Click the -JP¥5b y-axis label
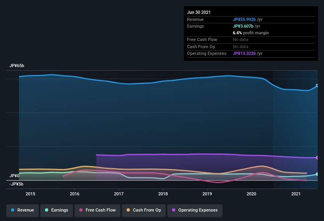 [x=16, y=184]
